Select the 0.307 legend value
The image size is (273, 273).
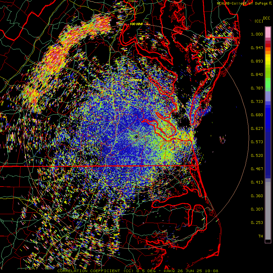click(x=257, y=209)
